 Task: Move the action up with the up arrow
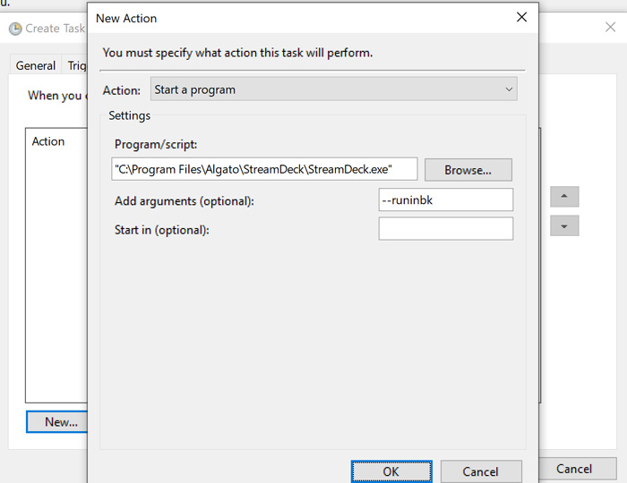point(563,197)
